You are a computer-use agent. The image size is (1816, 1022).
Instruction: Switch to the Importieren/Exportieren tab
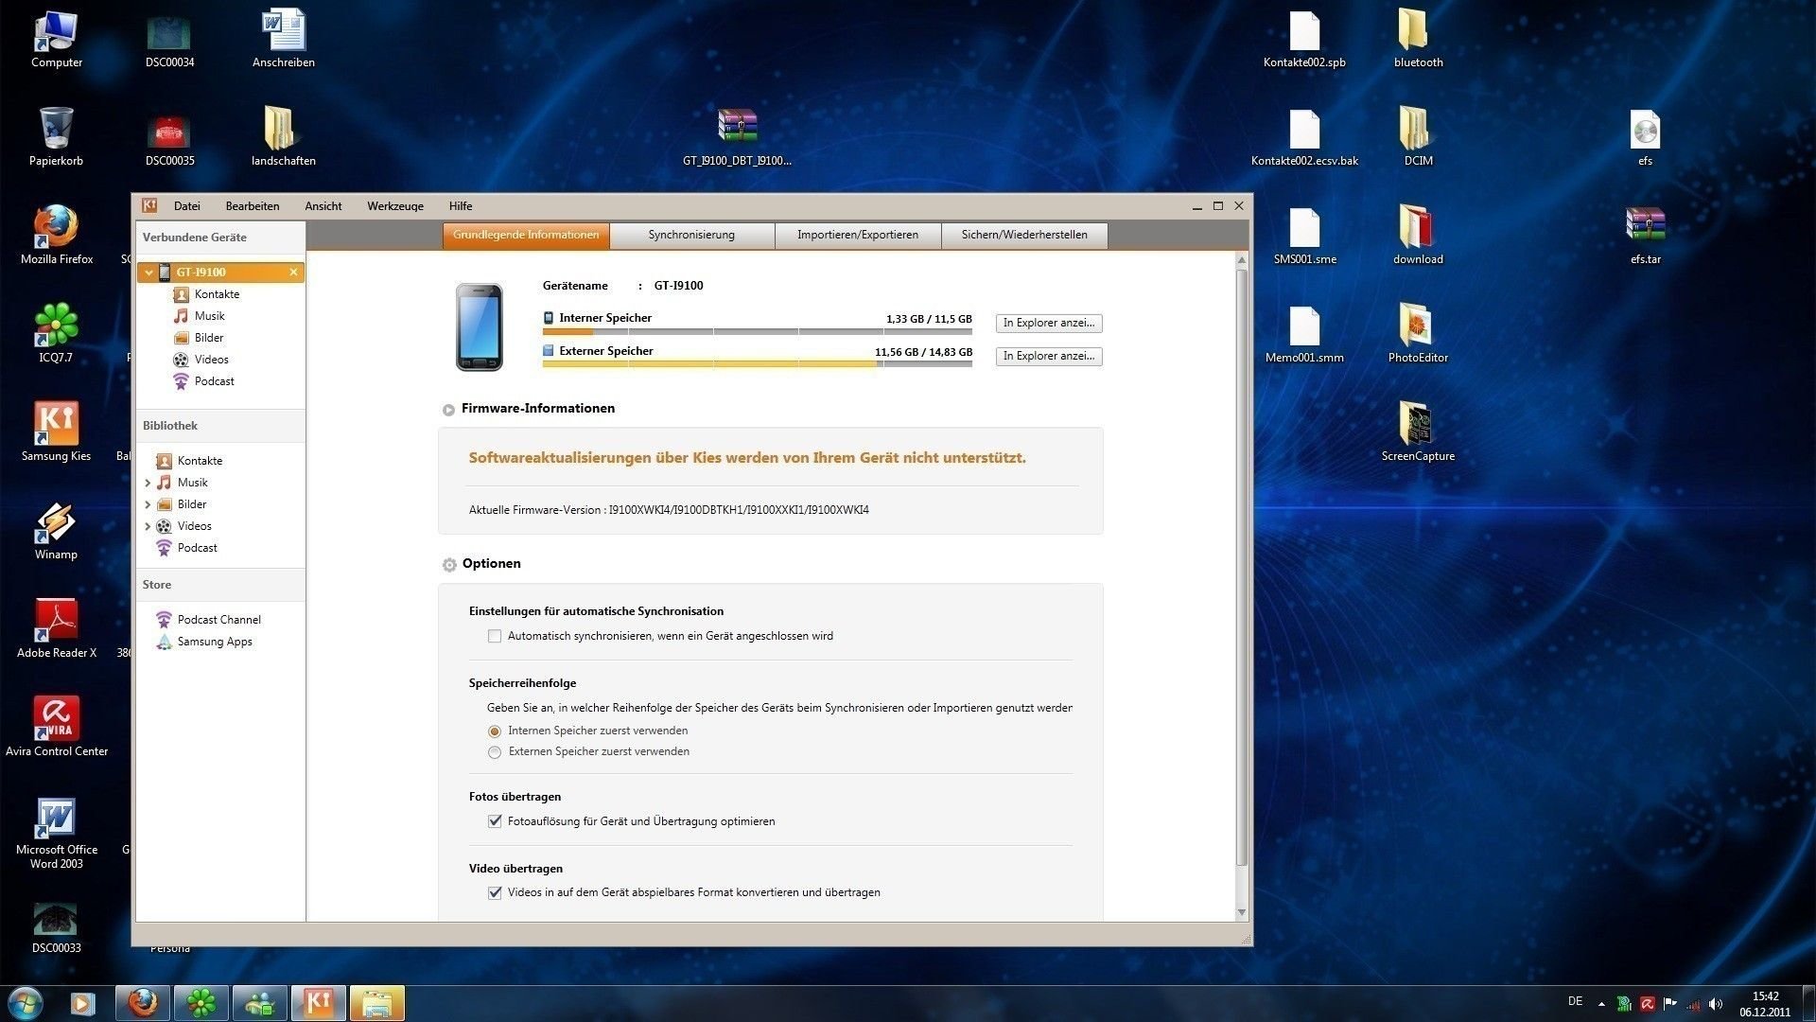pyautogui.click(x=858, y=235)
